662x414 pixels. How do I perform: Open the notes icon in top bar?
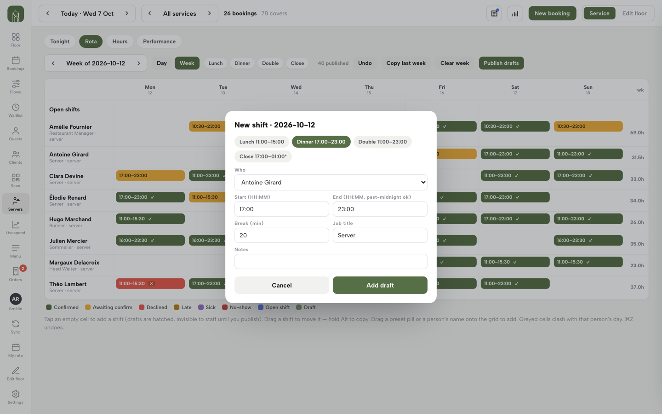(494, 13)
